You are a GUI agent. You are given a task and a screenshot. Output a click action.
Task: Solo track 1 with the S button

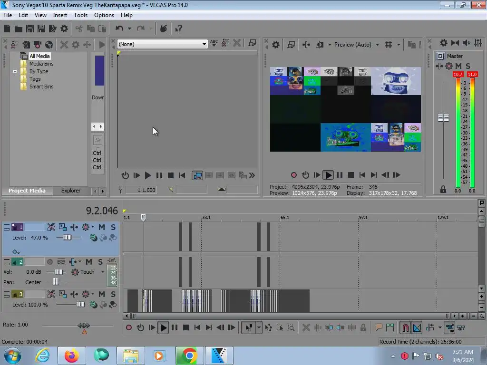pyautogui.click(x=113, y=227)
